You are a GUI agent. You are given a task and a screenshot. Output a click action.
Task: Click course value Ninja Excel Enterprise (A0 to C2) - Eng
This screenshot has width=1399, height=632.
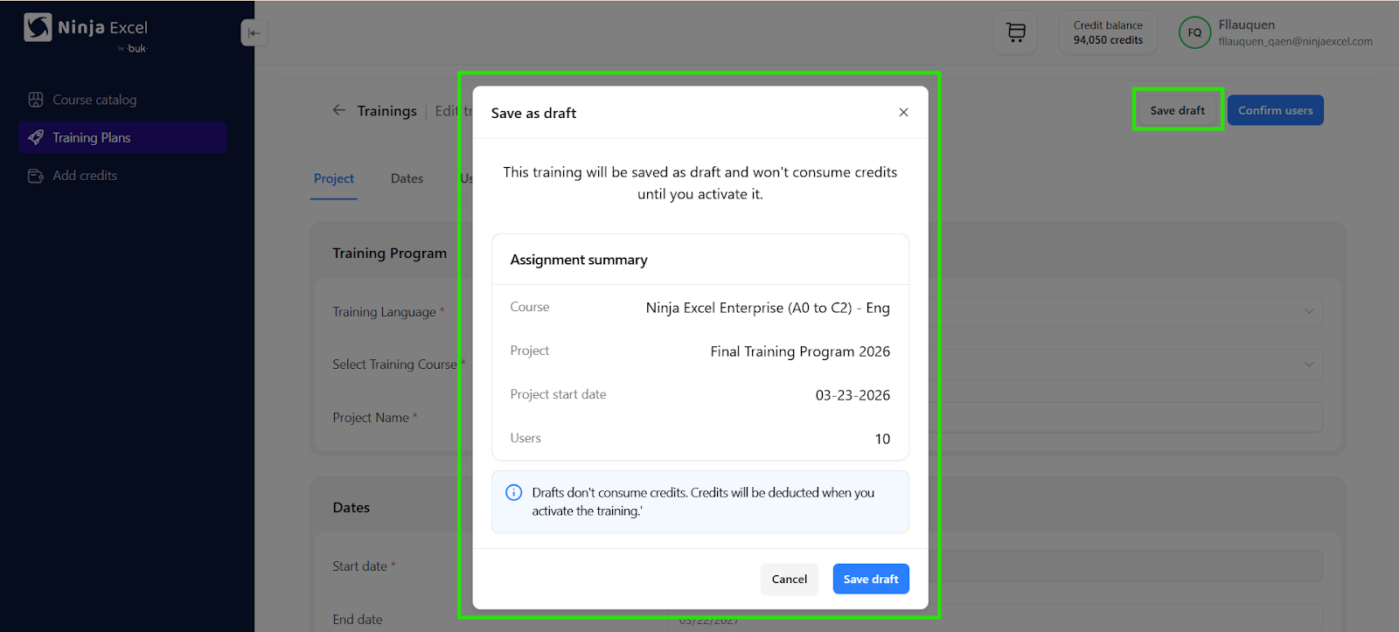tap(768, 308)
